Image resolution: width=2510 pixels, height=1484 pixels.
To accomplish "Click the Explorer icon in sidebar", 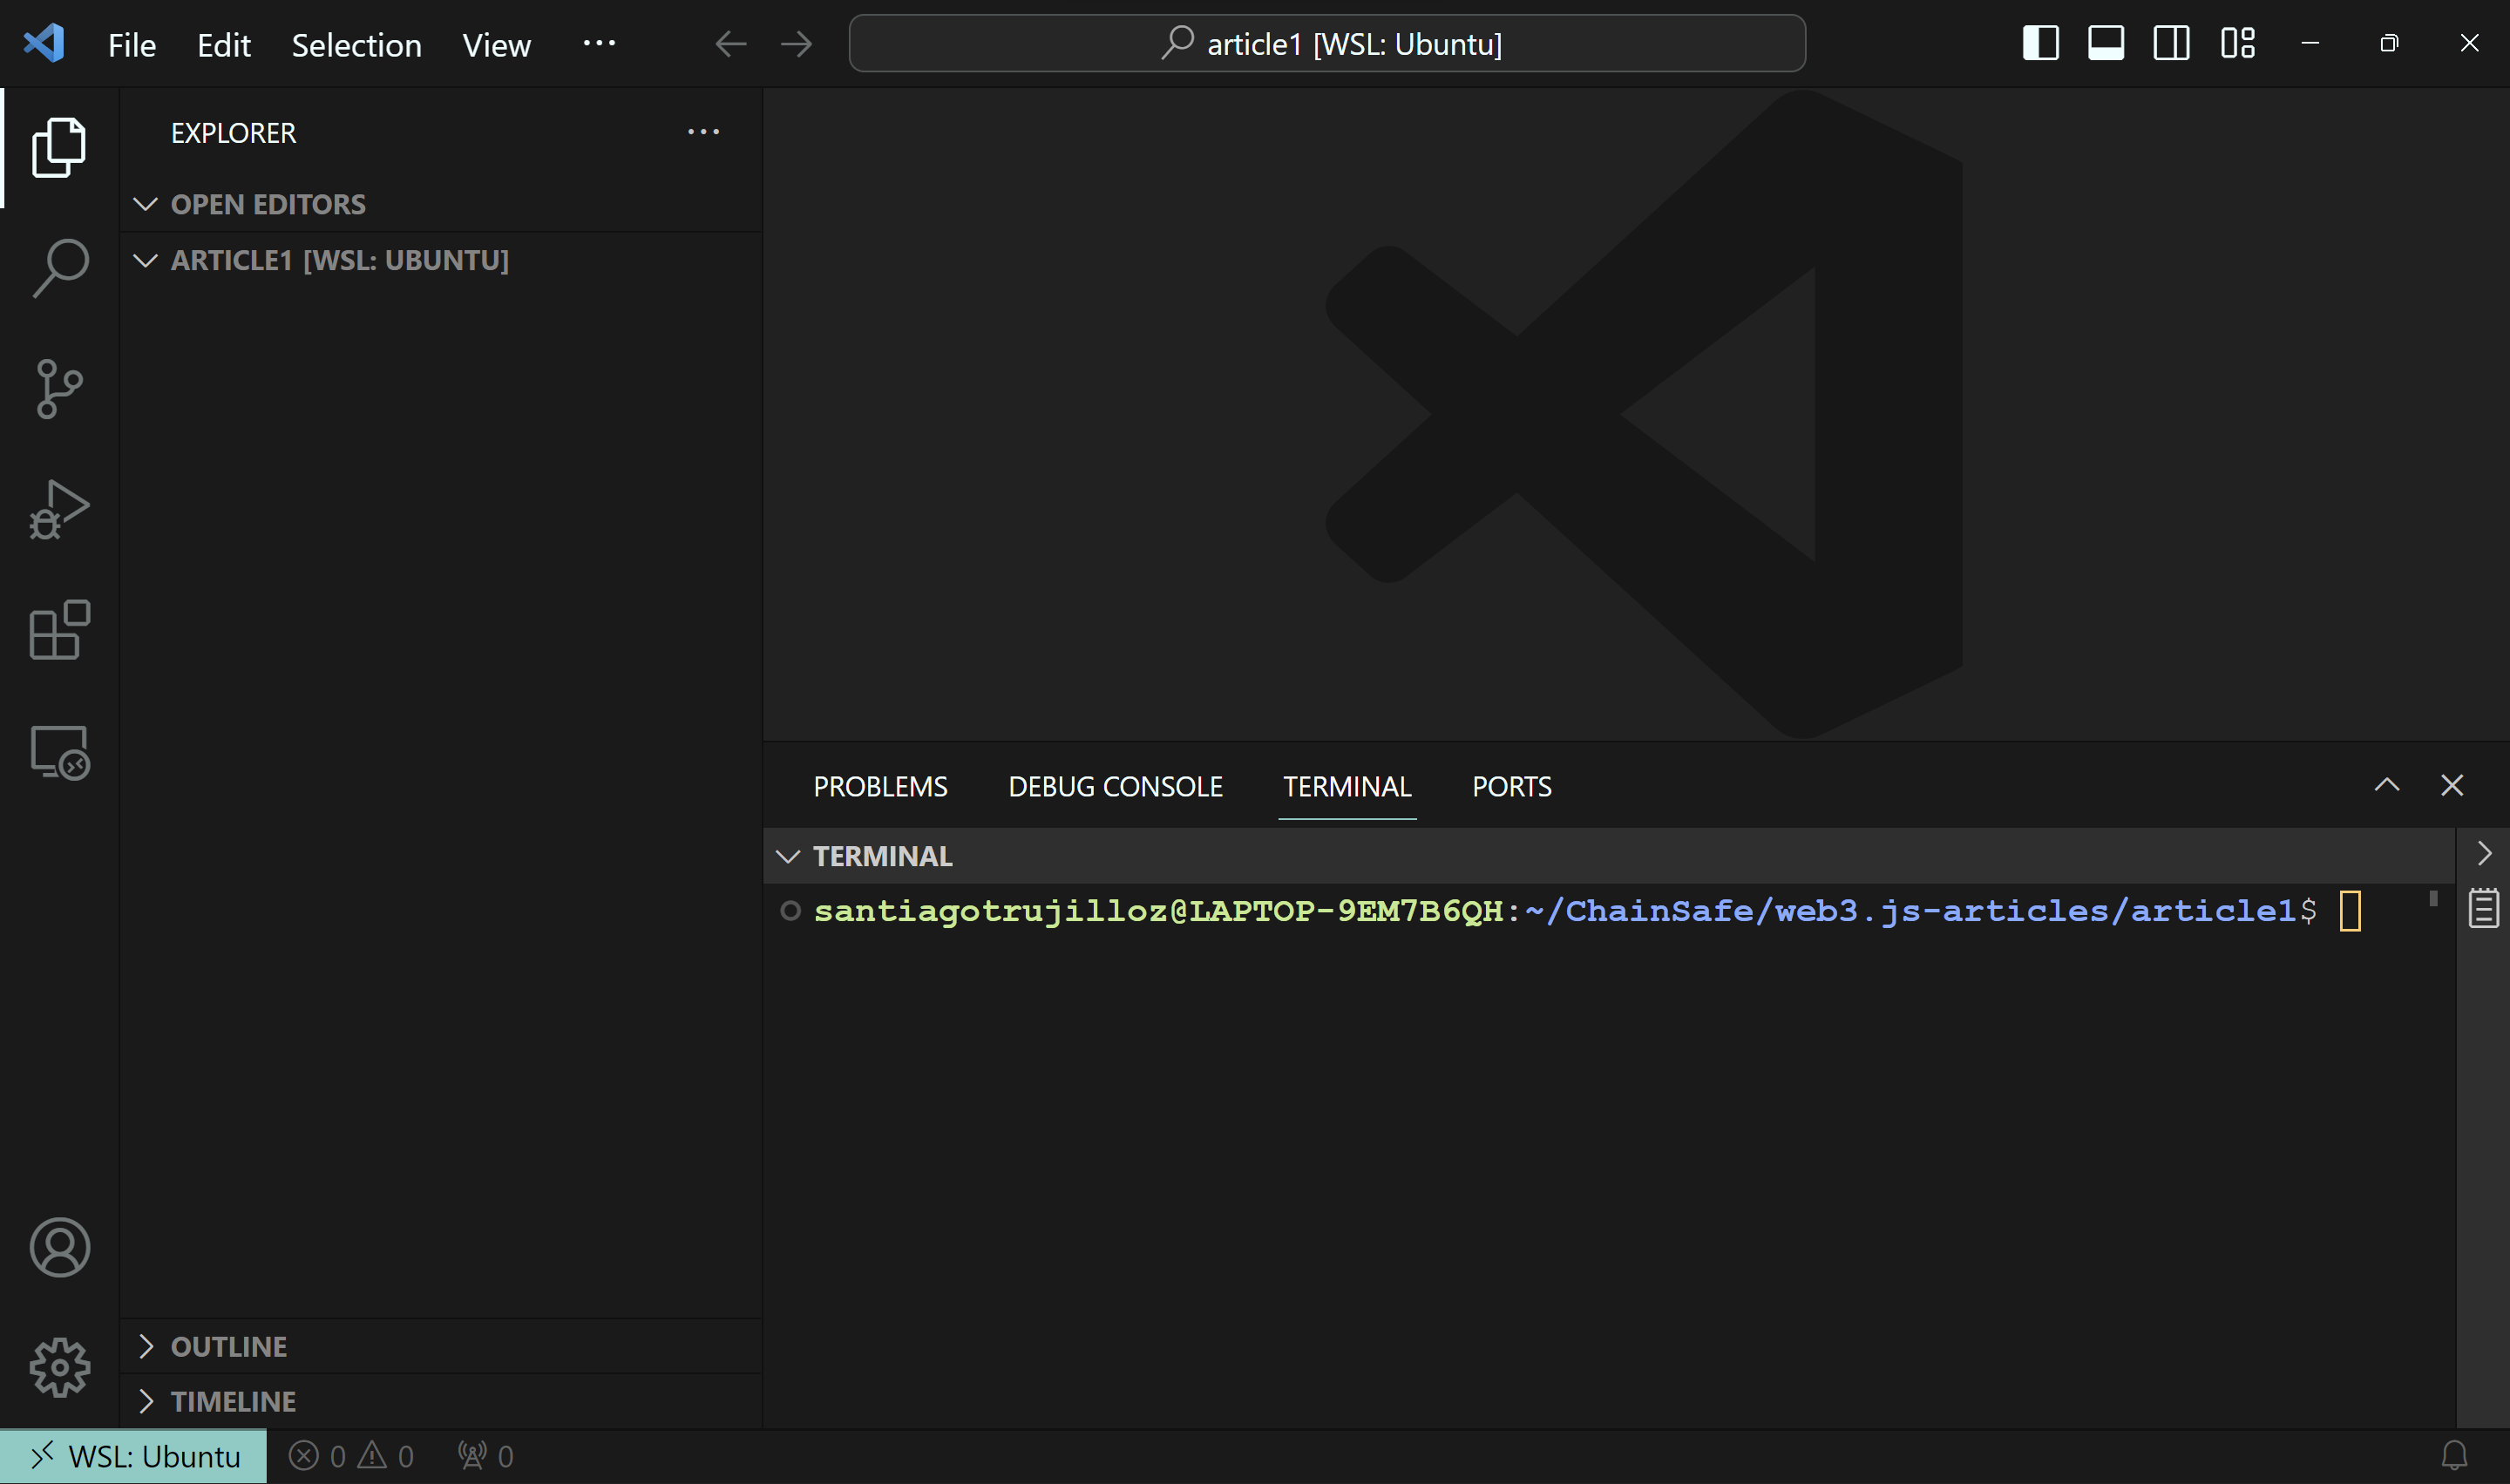I will click(x=57, y=145).
